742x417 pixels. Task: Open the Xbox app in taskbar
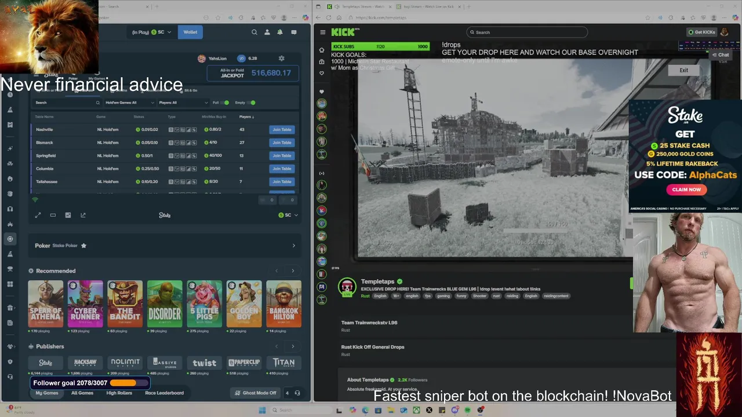416,410
